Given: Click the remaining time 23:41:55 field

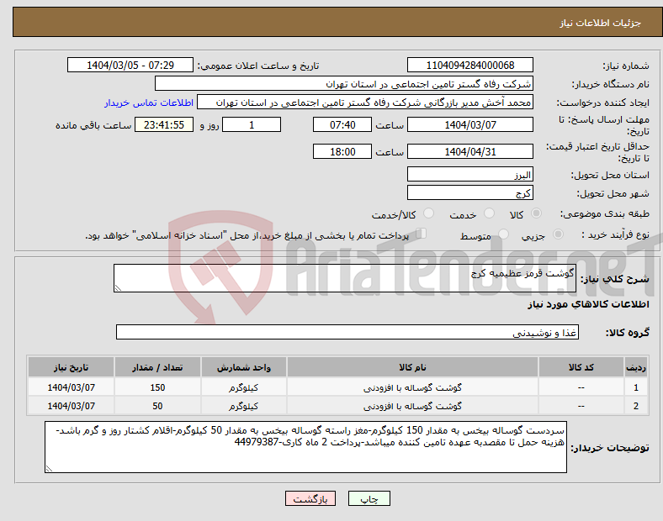Looking at the screenshot, I should tap(164, 124).
